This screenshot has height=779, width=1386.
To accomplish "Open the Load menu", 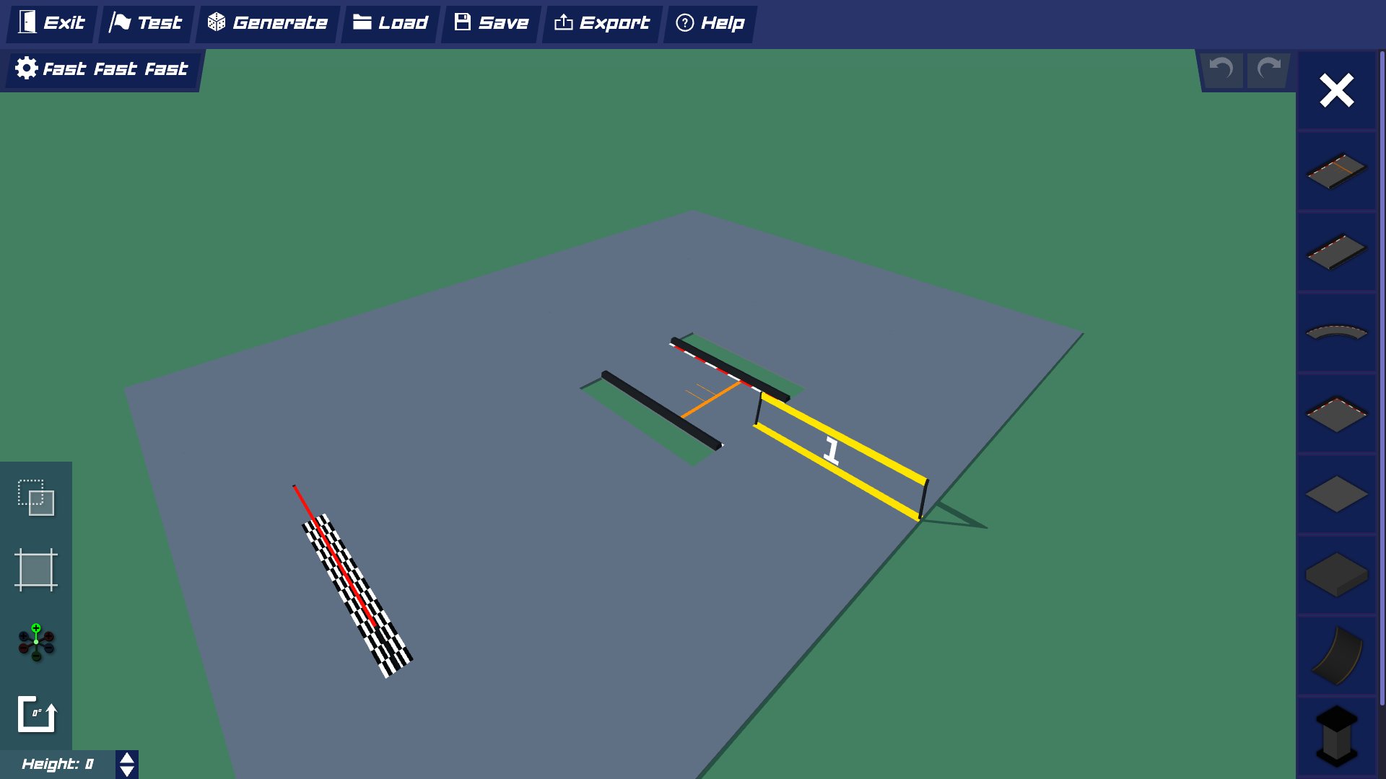I will 391,23.
